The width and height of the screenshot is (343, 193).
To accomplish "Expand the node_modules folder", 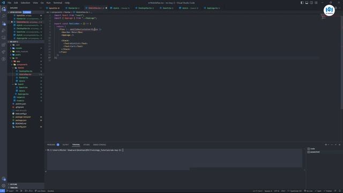I will [21, 51].
